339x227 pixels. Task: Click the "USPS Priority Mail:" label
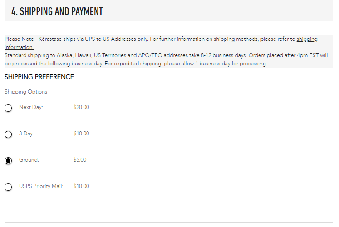[x=41, y=186]
